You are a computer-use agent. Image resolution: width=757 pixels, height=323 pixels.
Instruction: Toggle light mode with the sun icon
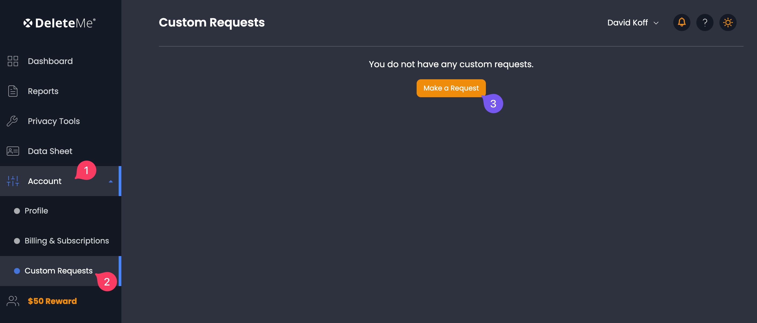pyautogui.click(x=728, y=22)
